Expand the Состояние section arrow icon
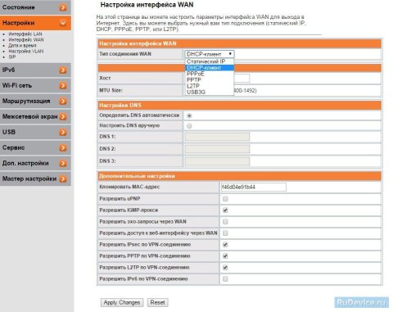 click(63, 7)
